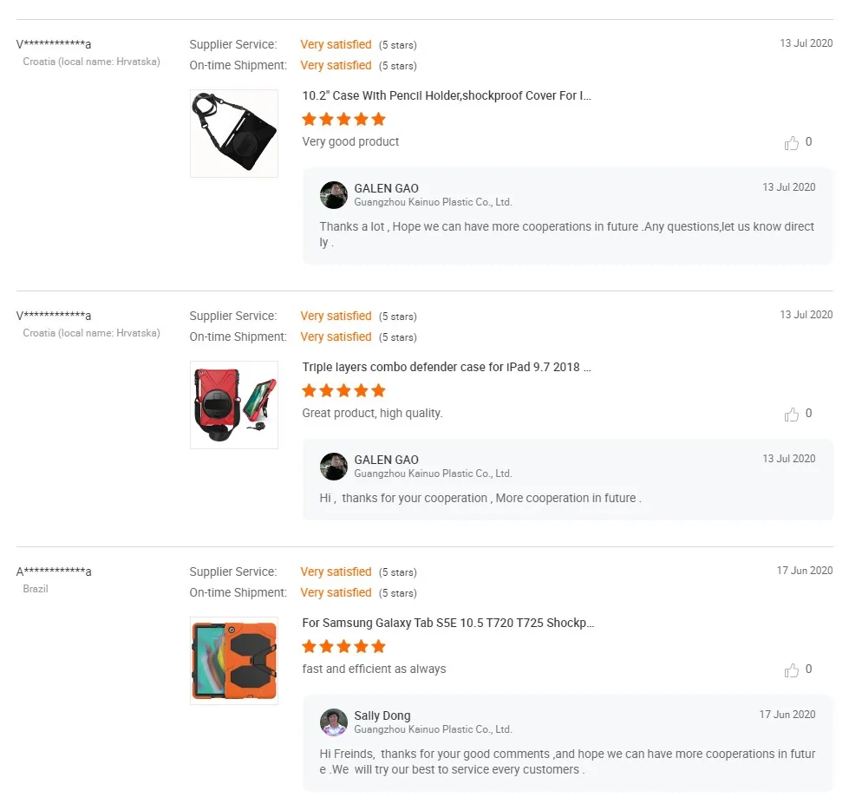Open "For Samsung Galaxy Tab S5E" product link
Viewport: 862px width, 797px height.
(447, 623)
